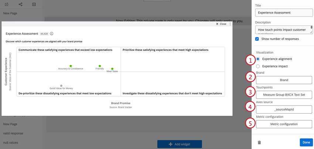Click the plus icon on Add widget
314x149 pixels.
[171, 144]
